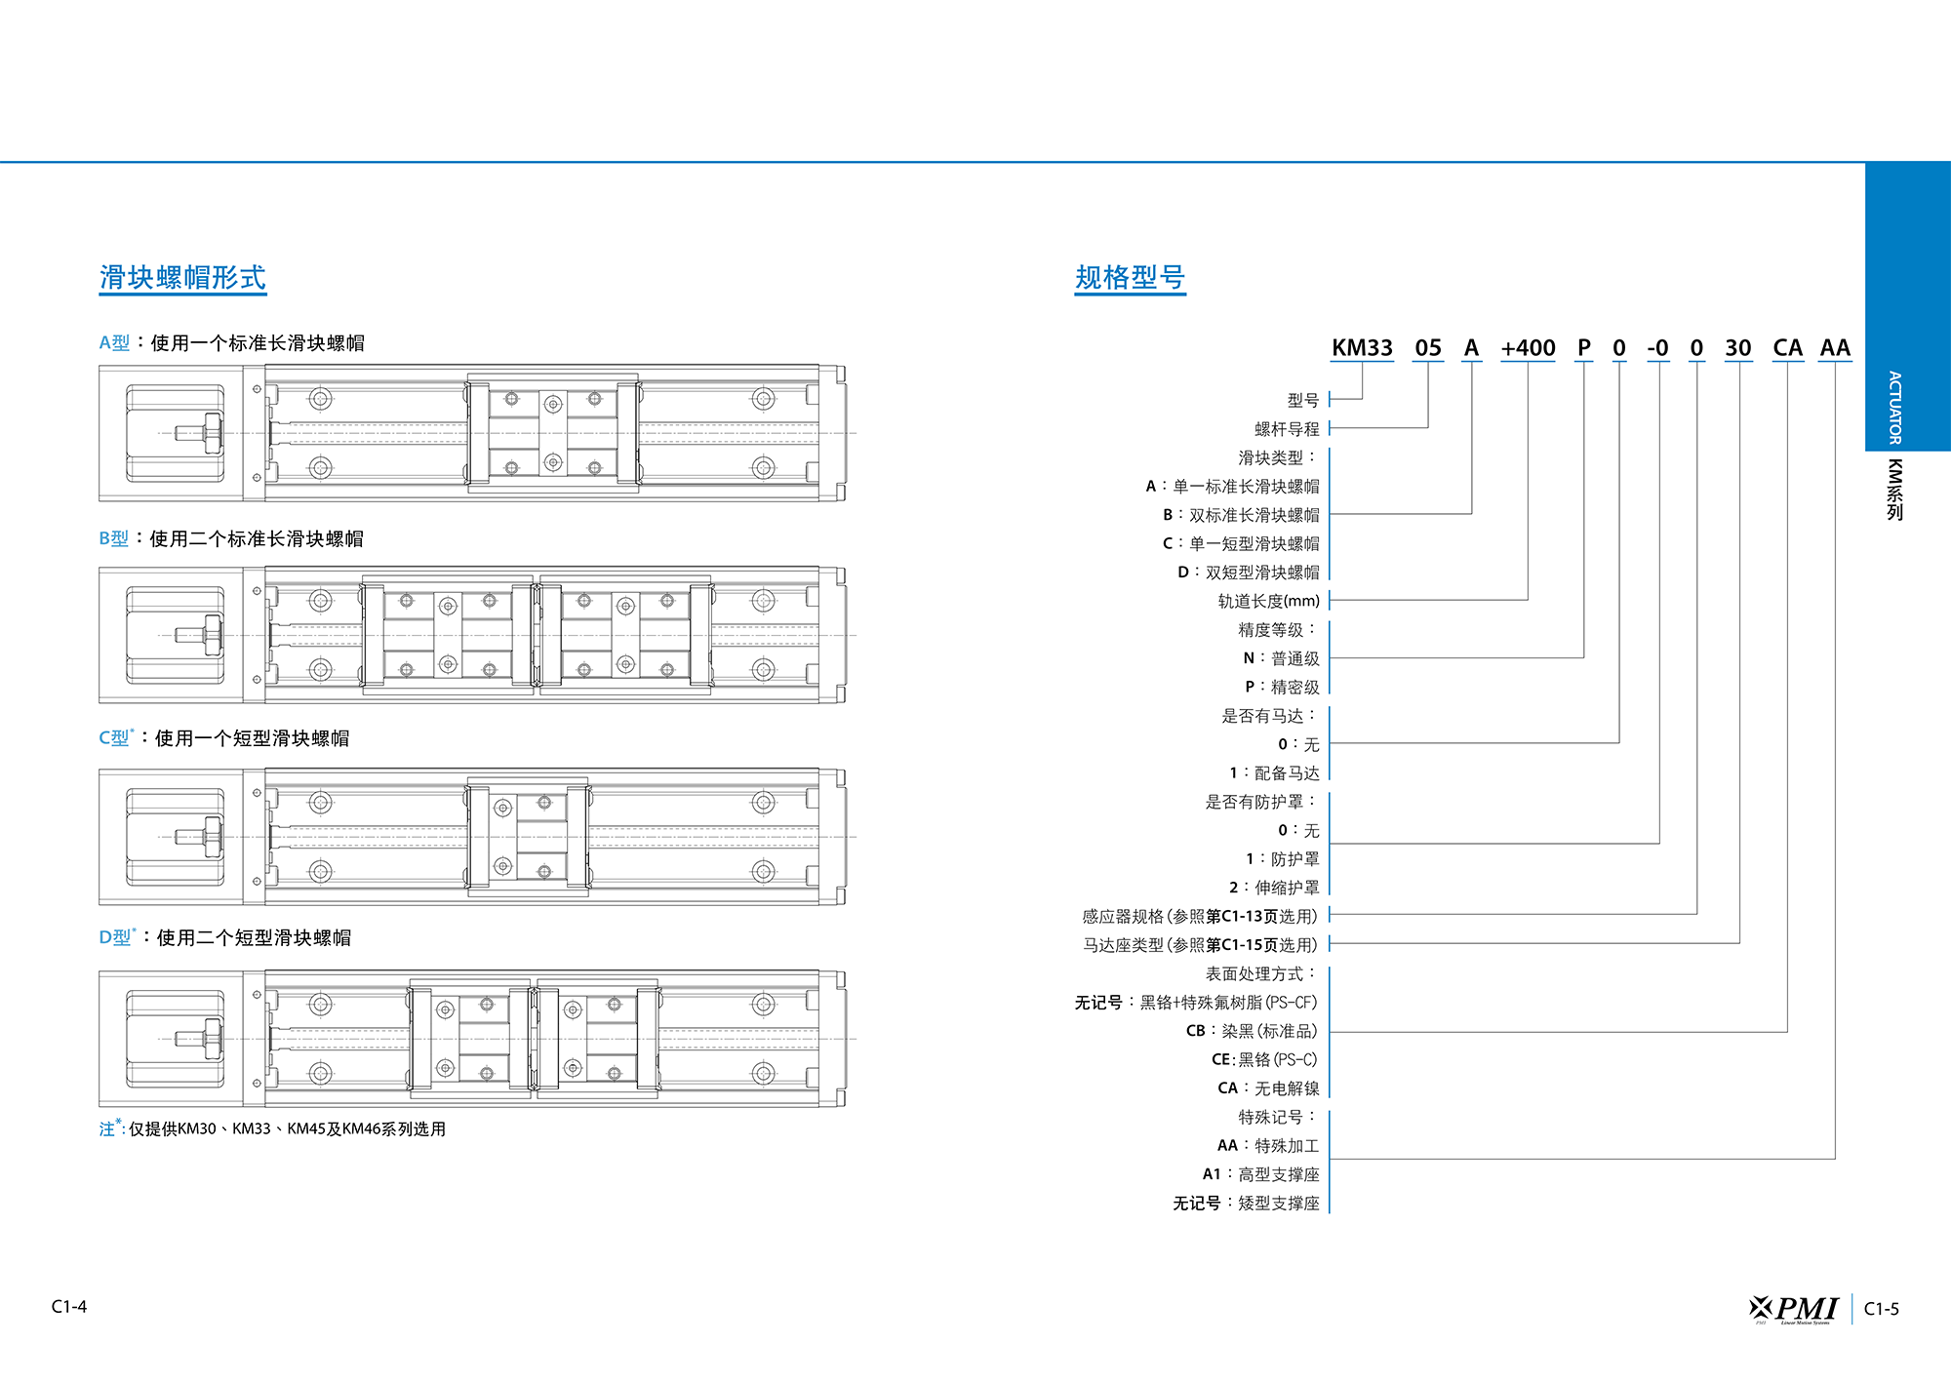Image resolution: width=1951 pixels, height=1384 pixels.
Task: Click the +400 rail length code
Action: pos(1528,348)
